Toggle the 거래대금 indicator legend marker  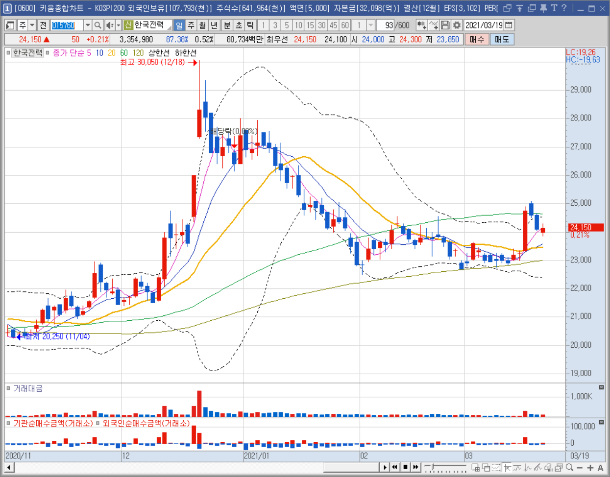8,388
